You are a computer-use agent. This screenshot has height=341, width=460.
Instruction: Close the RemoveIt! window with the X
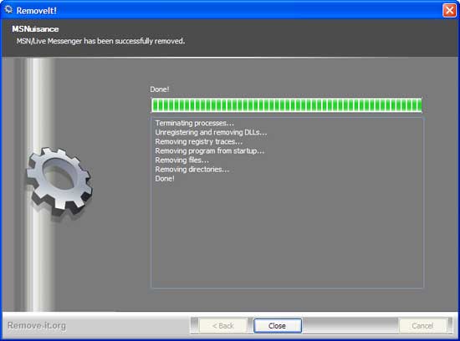pos(449,11)
